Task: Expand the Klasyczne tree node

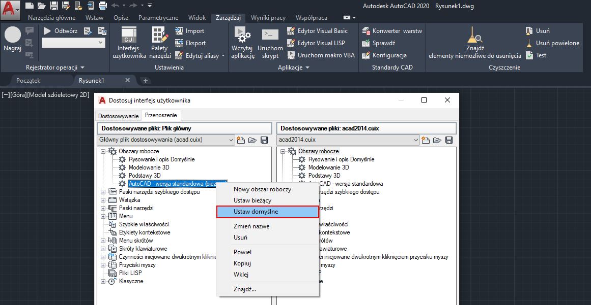Action: point(103,281)
